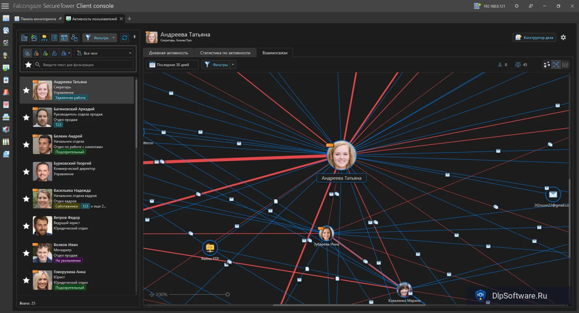579x313 pixels.
Task: Open the Дневная активность tab
Action: (x=169, y=53)
